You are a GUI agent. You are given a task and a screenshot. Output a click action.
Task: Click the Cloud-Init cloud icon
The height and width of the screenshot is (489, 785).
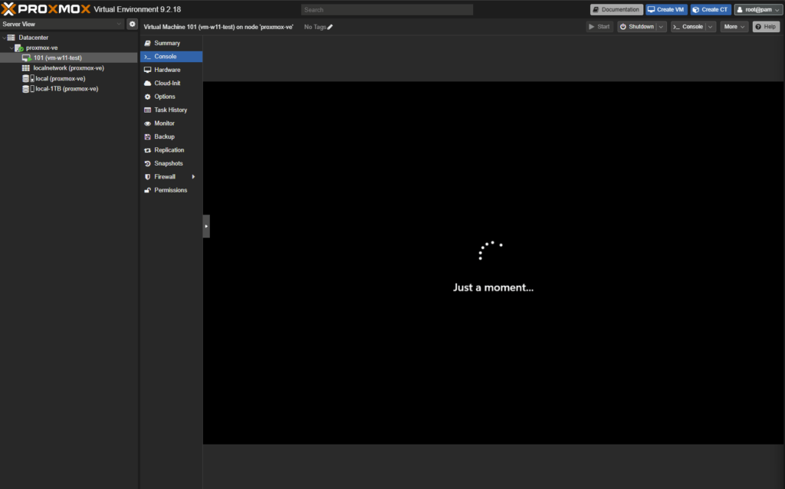click(x=148, y=83)
